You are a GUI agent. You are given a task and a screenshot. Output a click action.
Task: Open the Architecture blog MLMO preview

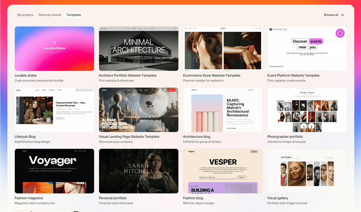click(223, 110)
